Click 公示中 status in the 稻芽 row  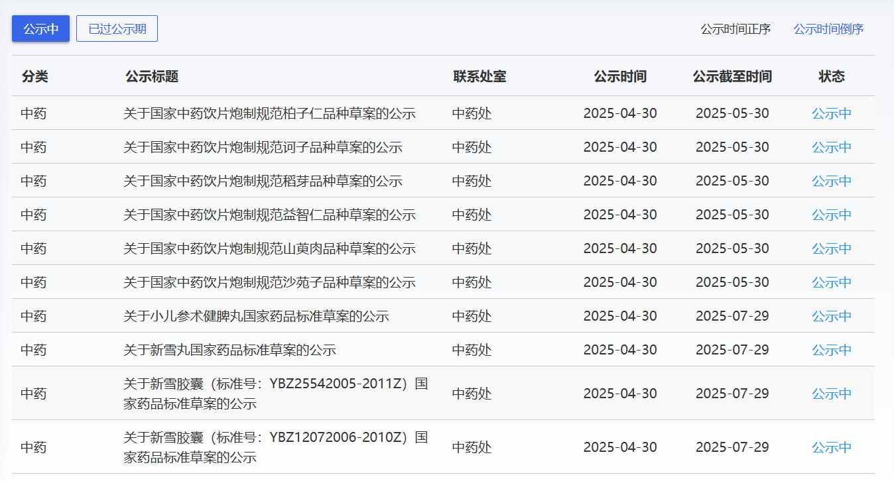pos(832,181)
